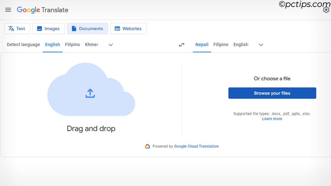Open the hamburger main menu
The height and width of the screenshot is (186, 331).
pyautogui.click(x=8, y=10)
